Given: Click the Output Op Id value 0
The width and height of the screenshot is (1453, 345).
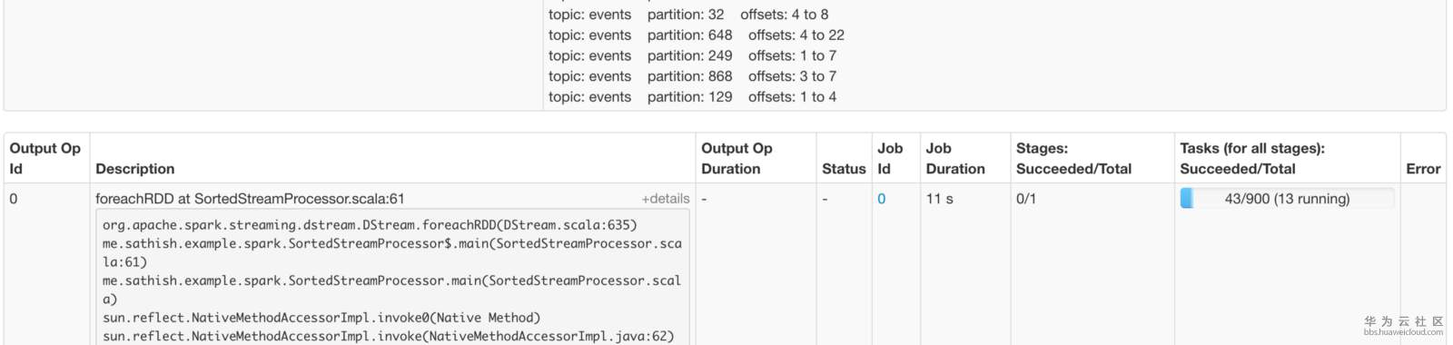Looking at the screenshot, I should 14,199.
